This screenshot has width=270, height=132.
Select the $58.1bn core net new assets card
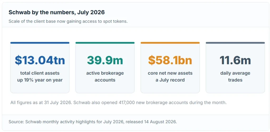point(170,68)
